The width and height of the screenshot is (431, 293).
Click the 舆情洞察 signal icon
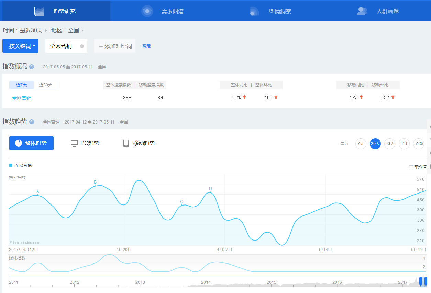tap(254, 11)
